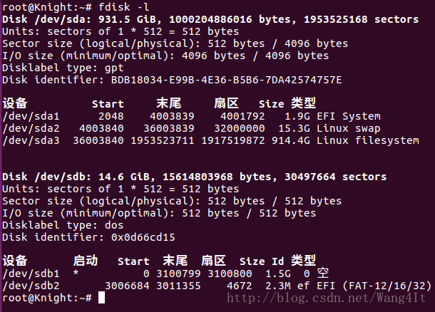This screenshot has width=435, height=312.
Task: Click the blog.csdn.net watermark URL
Action: coord(326,298)
